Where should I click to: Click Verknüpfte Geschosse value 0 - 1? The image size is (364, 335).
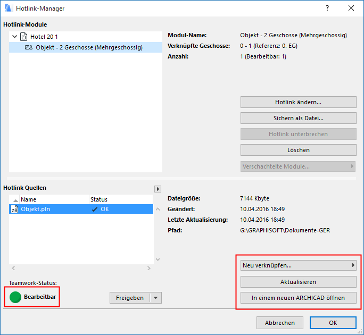(269, 46)
